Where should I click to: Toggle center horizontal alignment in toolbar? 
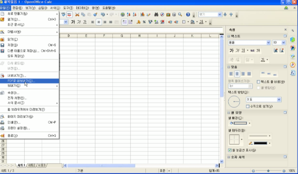tap(99, 22)
